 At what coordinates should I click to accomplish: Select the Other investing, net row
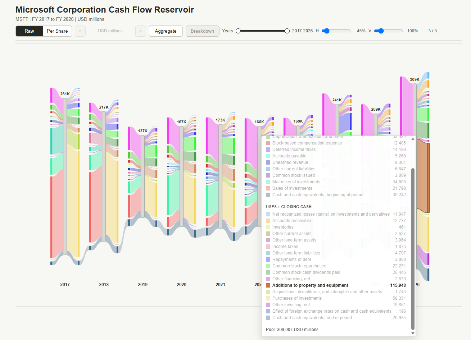(336, 305)
